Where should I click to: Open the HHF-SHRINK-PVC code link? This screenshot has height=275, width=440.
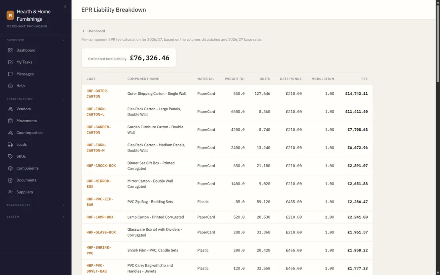click(x=99, y=250)
